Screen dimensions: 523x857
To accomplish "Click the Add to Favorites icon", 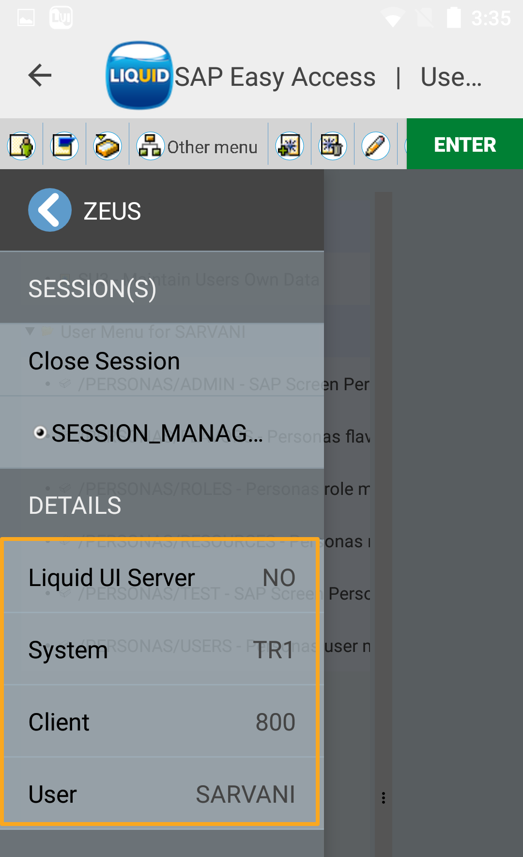I will 290,145.
